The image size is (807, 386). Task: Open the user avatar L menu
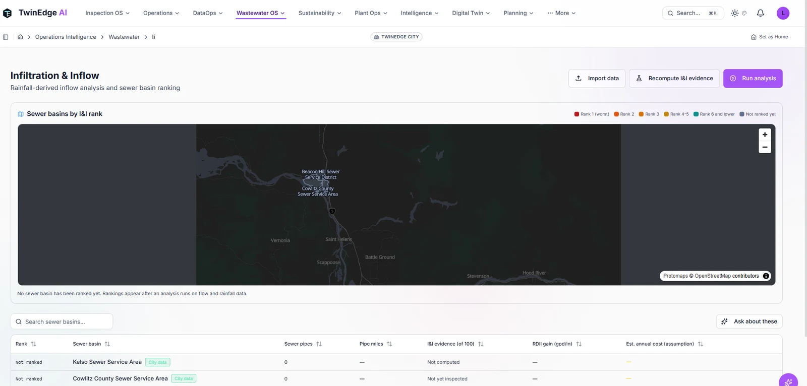783,13
